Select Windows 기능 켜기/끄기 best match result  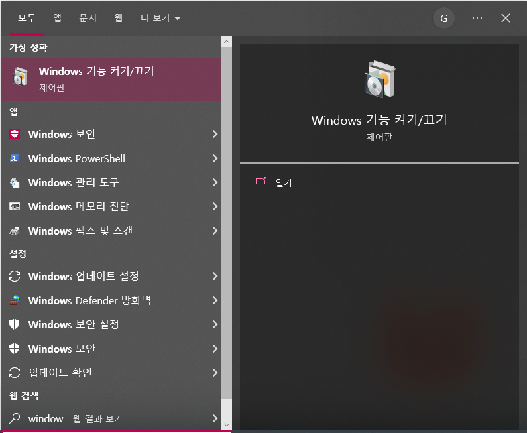point(111,79)
